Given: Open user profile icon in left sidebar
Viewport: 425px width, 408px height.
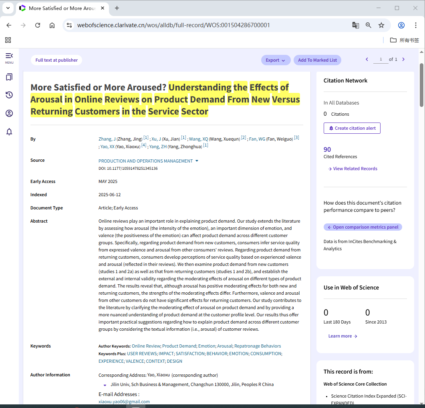Looking at the screenshot, I should [9, 113].
